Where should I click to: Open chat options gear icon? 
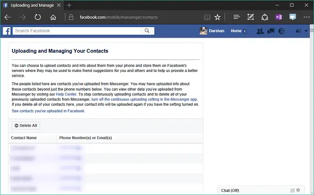tap(298, 190)
